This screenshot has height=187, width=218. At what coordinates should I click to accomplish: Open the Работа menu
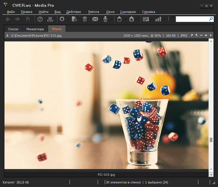(x=94, y=12)
